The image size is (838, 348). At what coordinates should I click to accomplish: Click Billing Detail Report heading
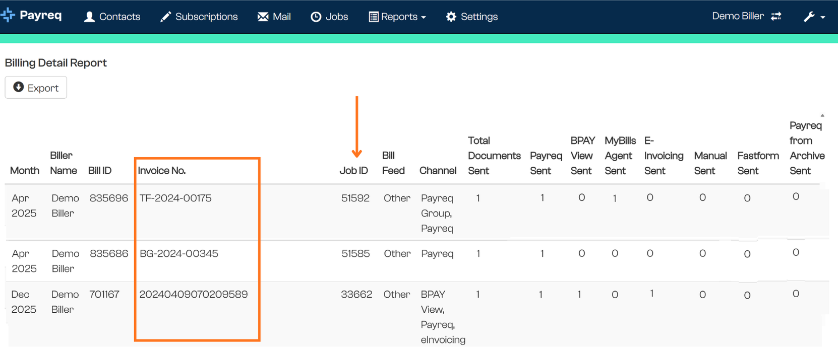point(56,62)
